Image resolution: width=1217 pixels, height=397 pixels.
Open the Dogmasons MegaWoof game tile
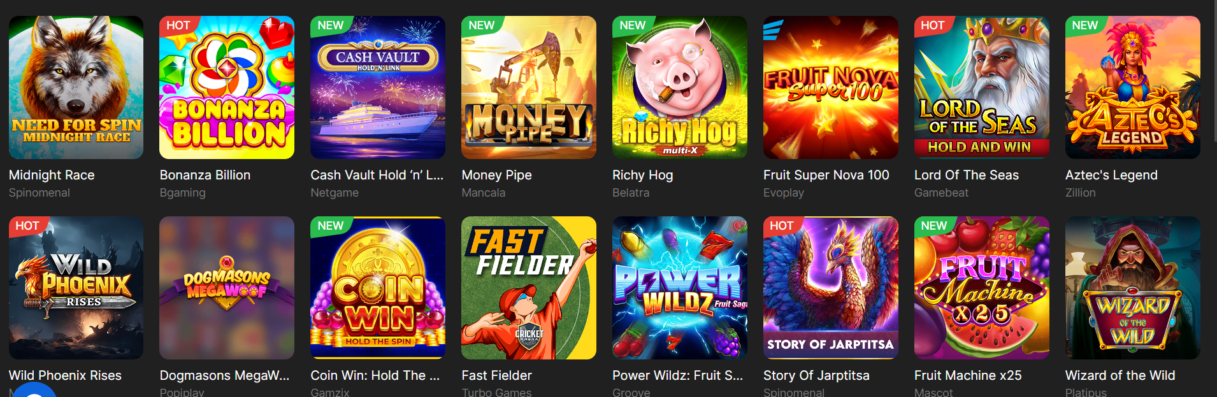click(x=227, y=288)
